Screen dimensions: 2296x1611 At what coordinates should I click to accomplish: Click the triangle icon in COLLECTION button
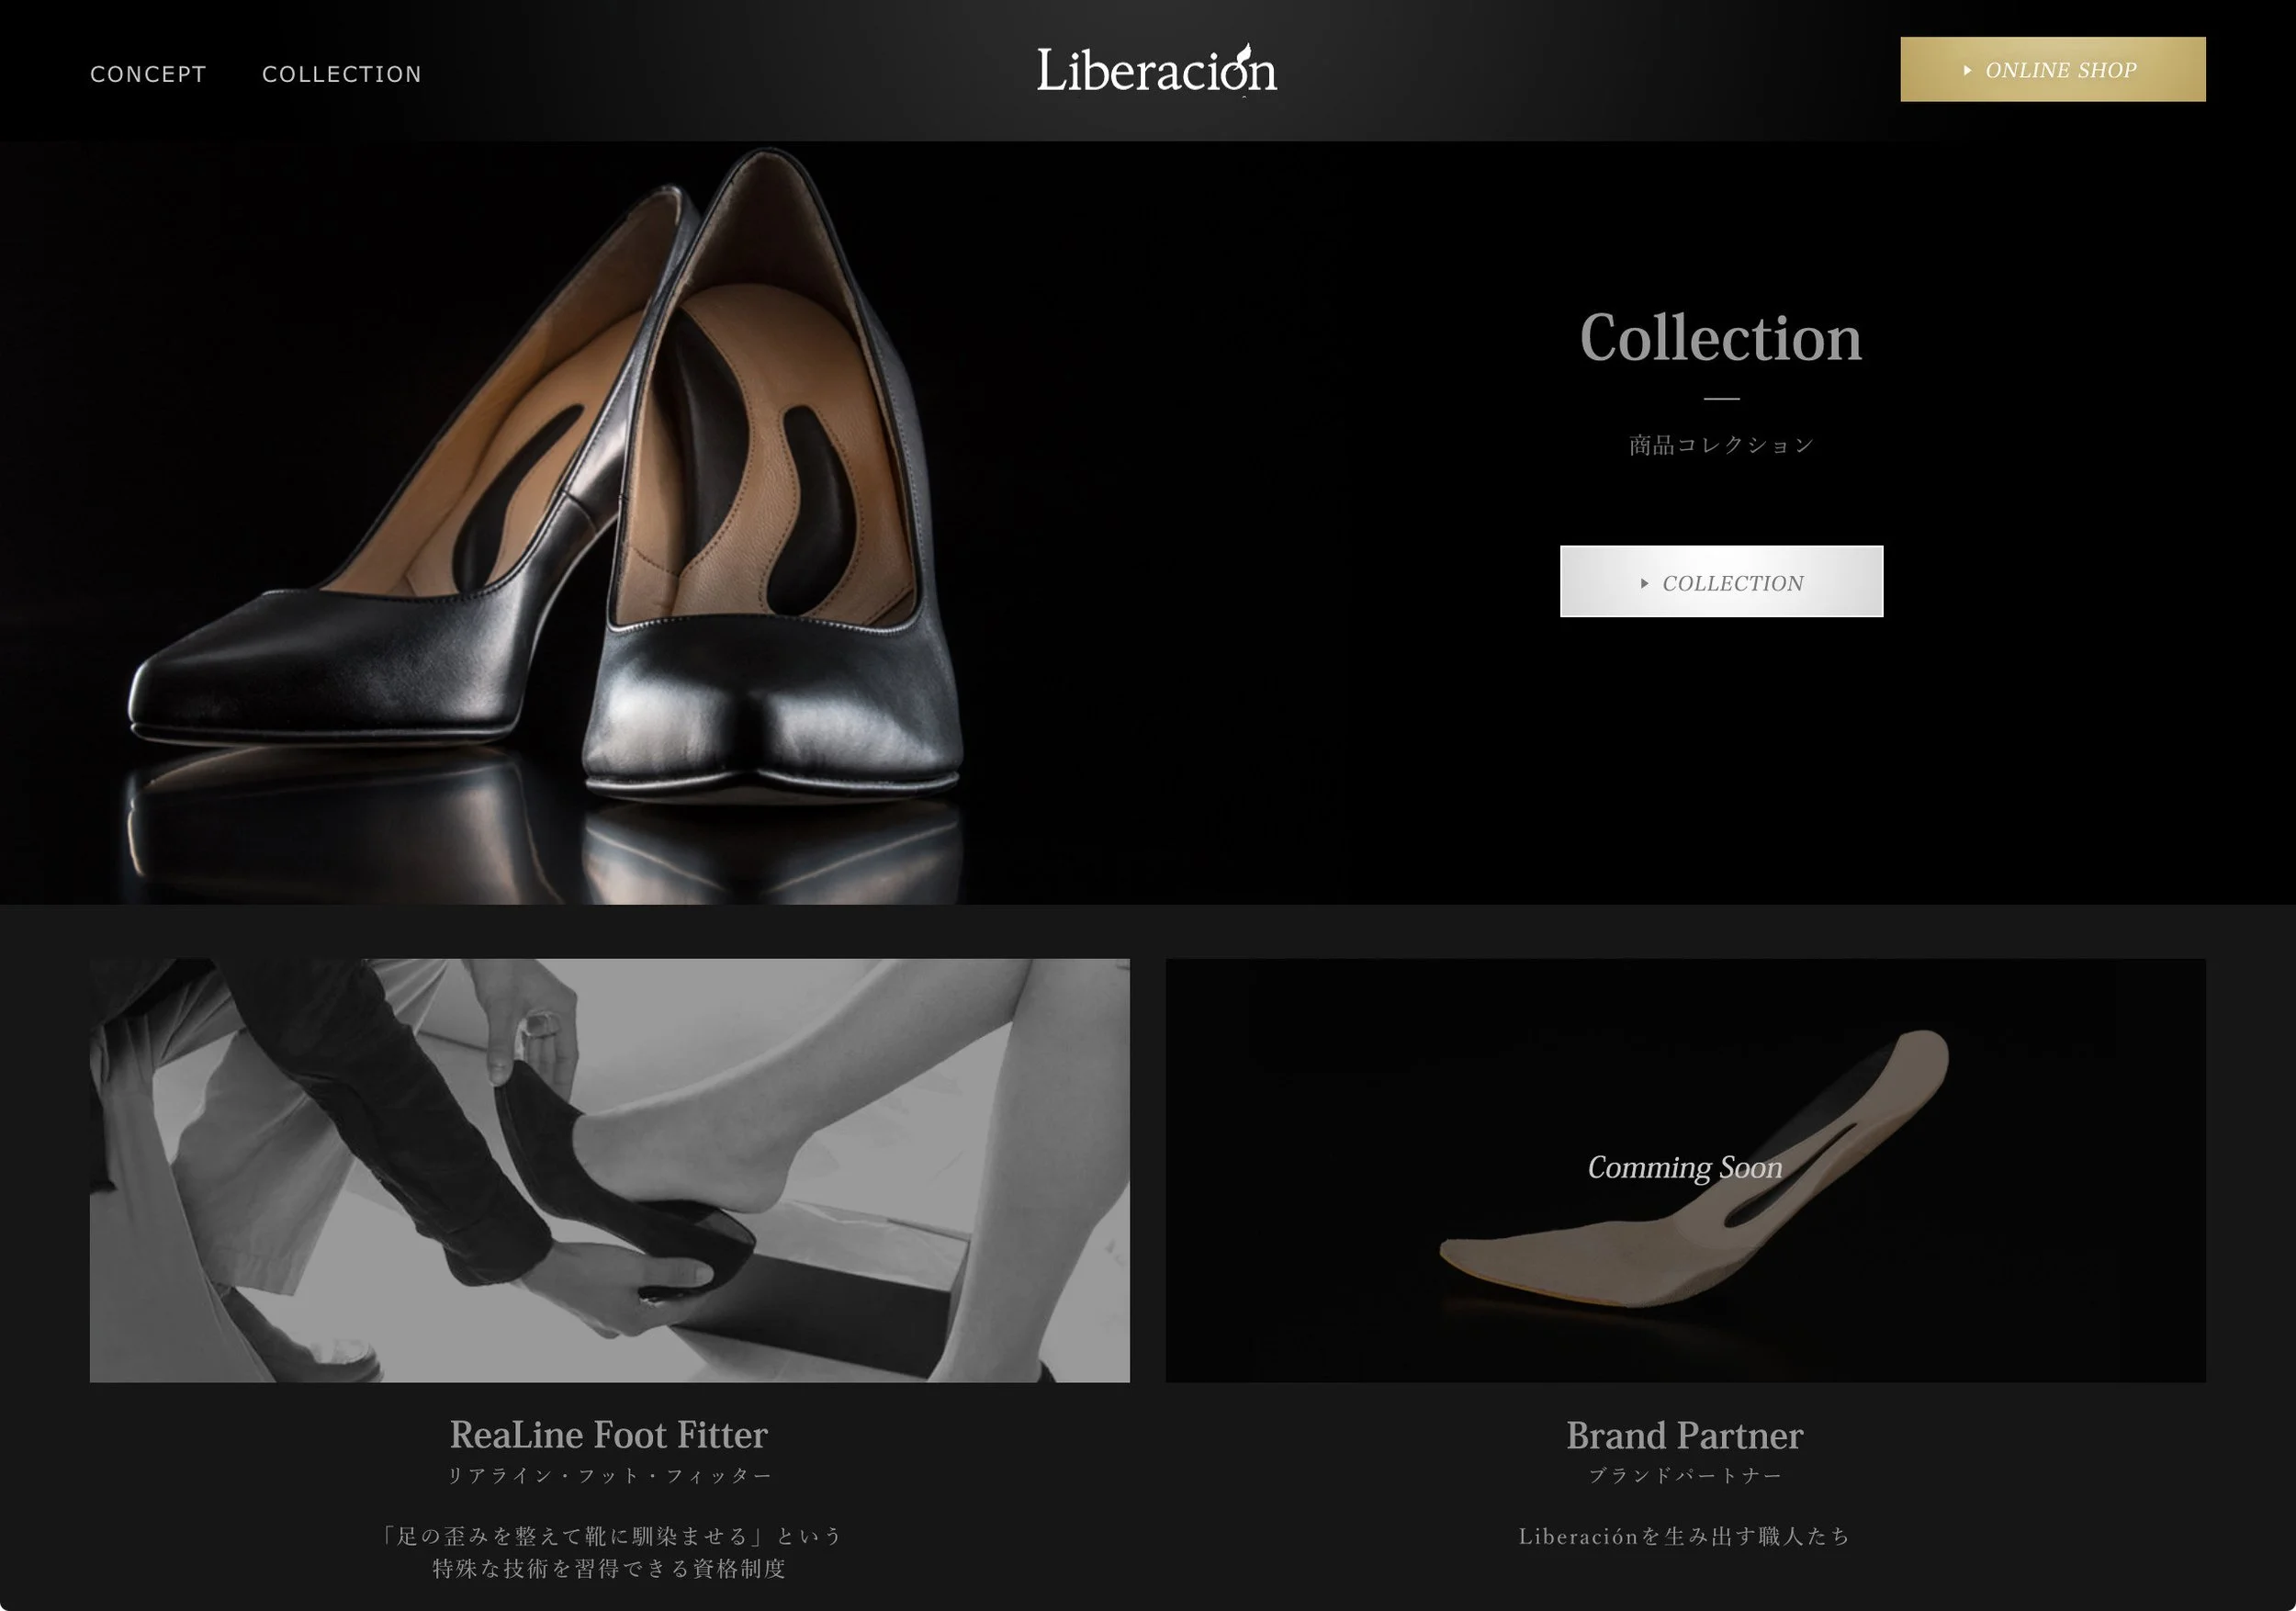point(1644,583)
